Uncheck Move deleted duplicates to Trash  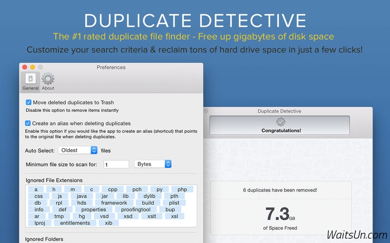click(x=29, y=103)
